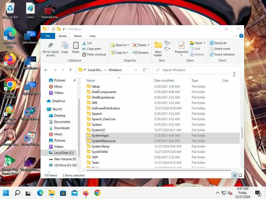This screenshot has width=266, height=199.
Task: Click the Recycle Bin desktop icon
Action: tap(10, 10)
